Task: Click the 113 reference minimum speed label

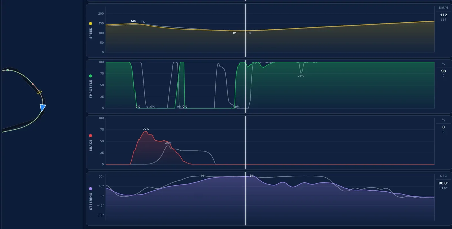Action: pos(249,33)
